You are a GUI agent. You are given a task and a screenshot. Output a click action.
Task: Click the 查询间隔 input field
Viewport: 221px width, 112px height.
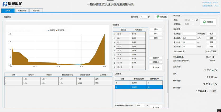tap(144, 17)
